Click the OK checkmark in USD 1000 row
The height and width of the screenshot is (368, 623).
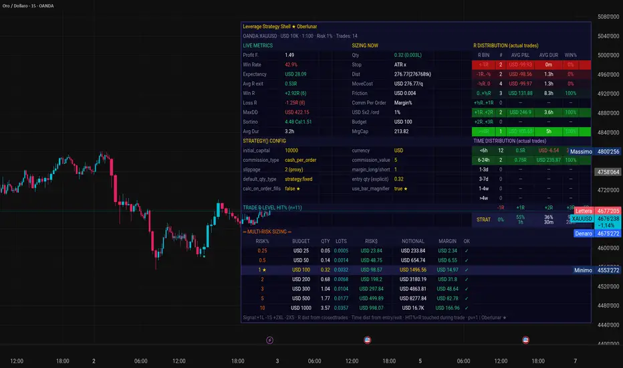(467, 308)
